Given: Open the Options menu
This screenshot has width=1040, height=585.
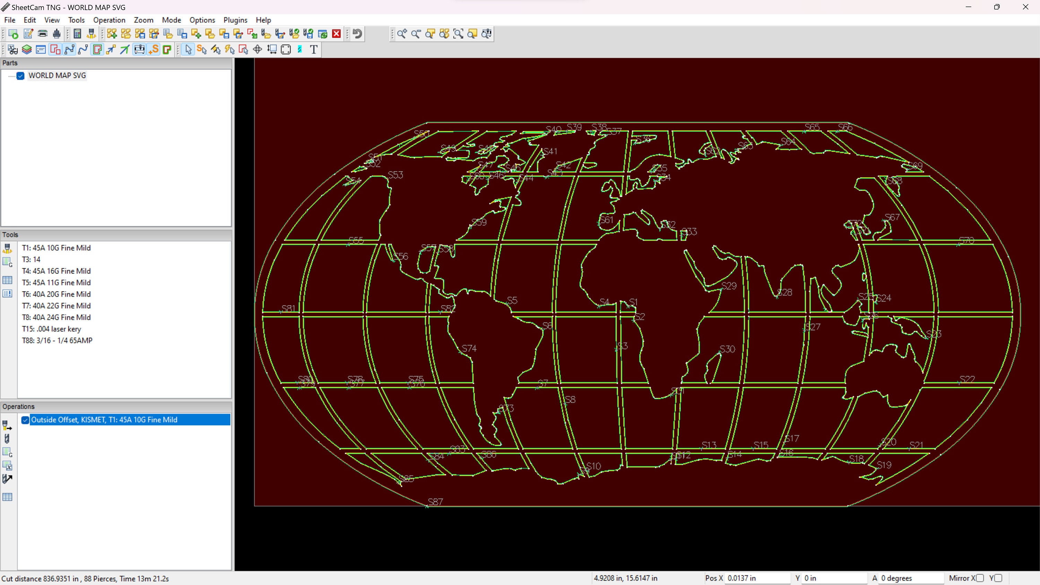Looking at the screenshot, I should pos(202,20).
